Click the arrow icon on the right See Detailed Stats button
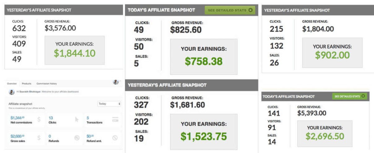The width and height of the screenshot is (374, 153). [x=363, y=96]
